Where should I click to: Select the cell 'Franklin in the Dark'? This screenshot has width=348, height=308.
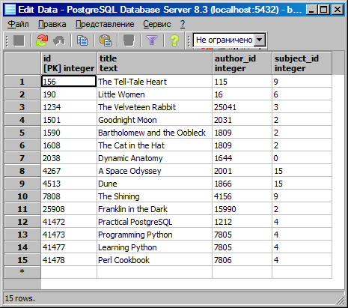[155, 209]
